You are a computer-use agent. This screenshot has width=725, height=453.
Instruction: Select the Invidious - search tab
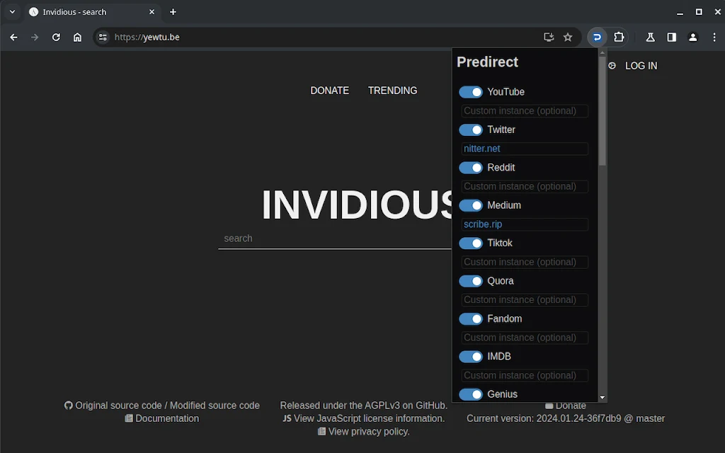(x=91, y=12)
